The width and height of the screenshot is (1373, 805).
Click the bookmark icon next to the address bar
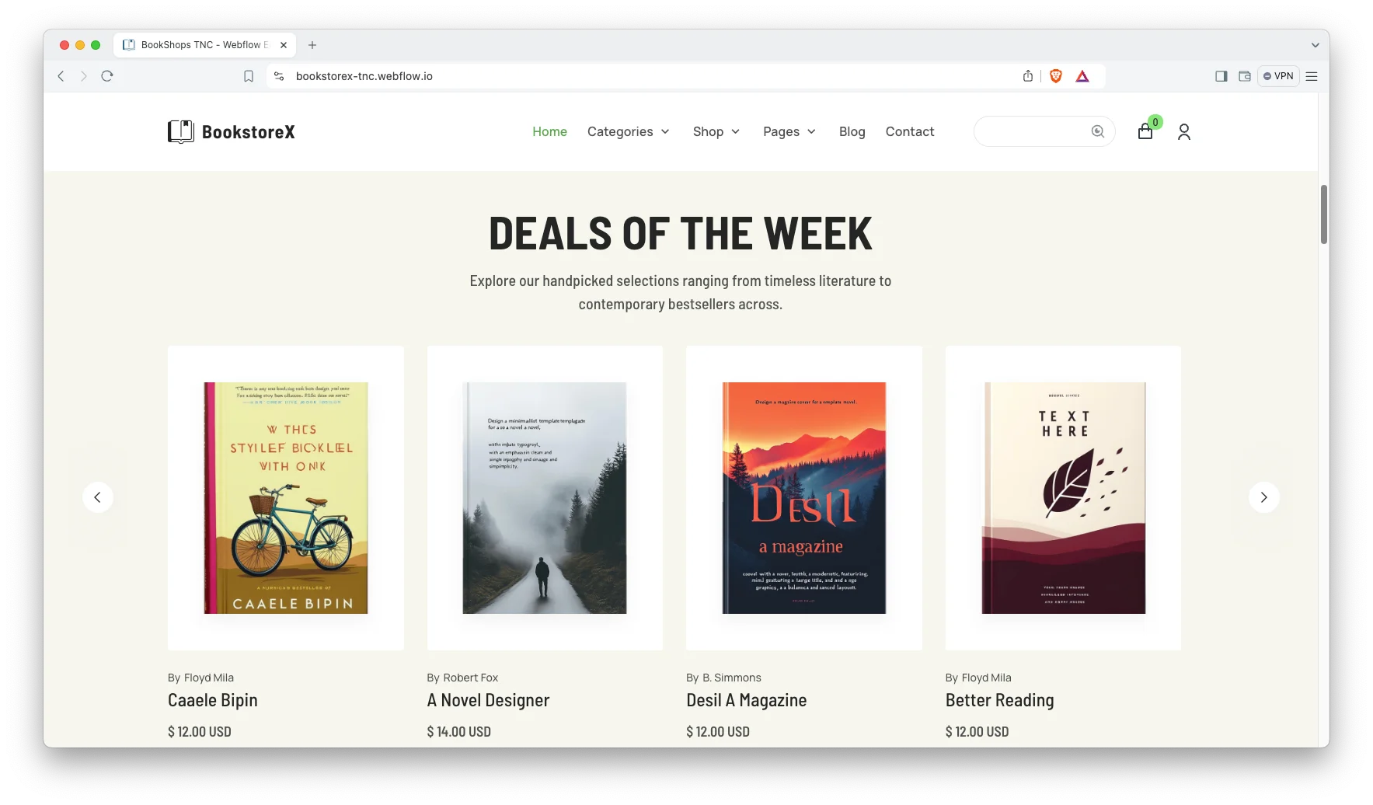coord(249,76)
